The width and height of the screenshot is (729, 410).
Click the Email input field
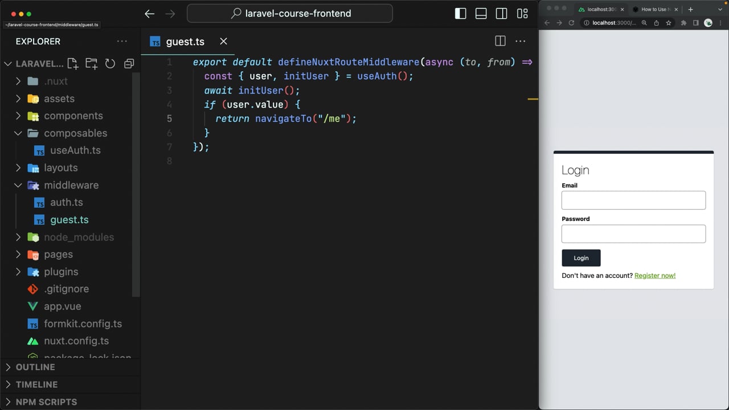(633, 200)
